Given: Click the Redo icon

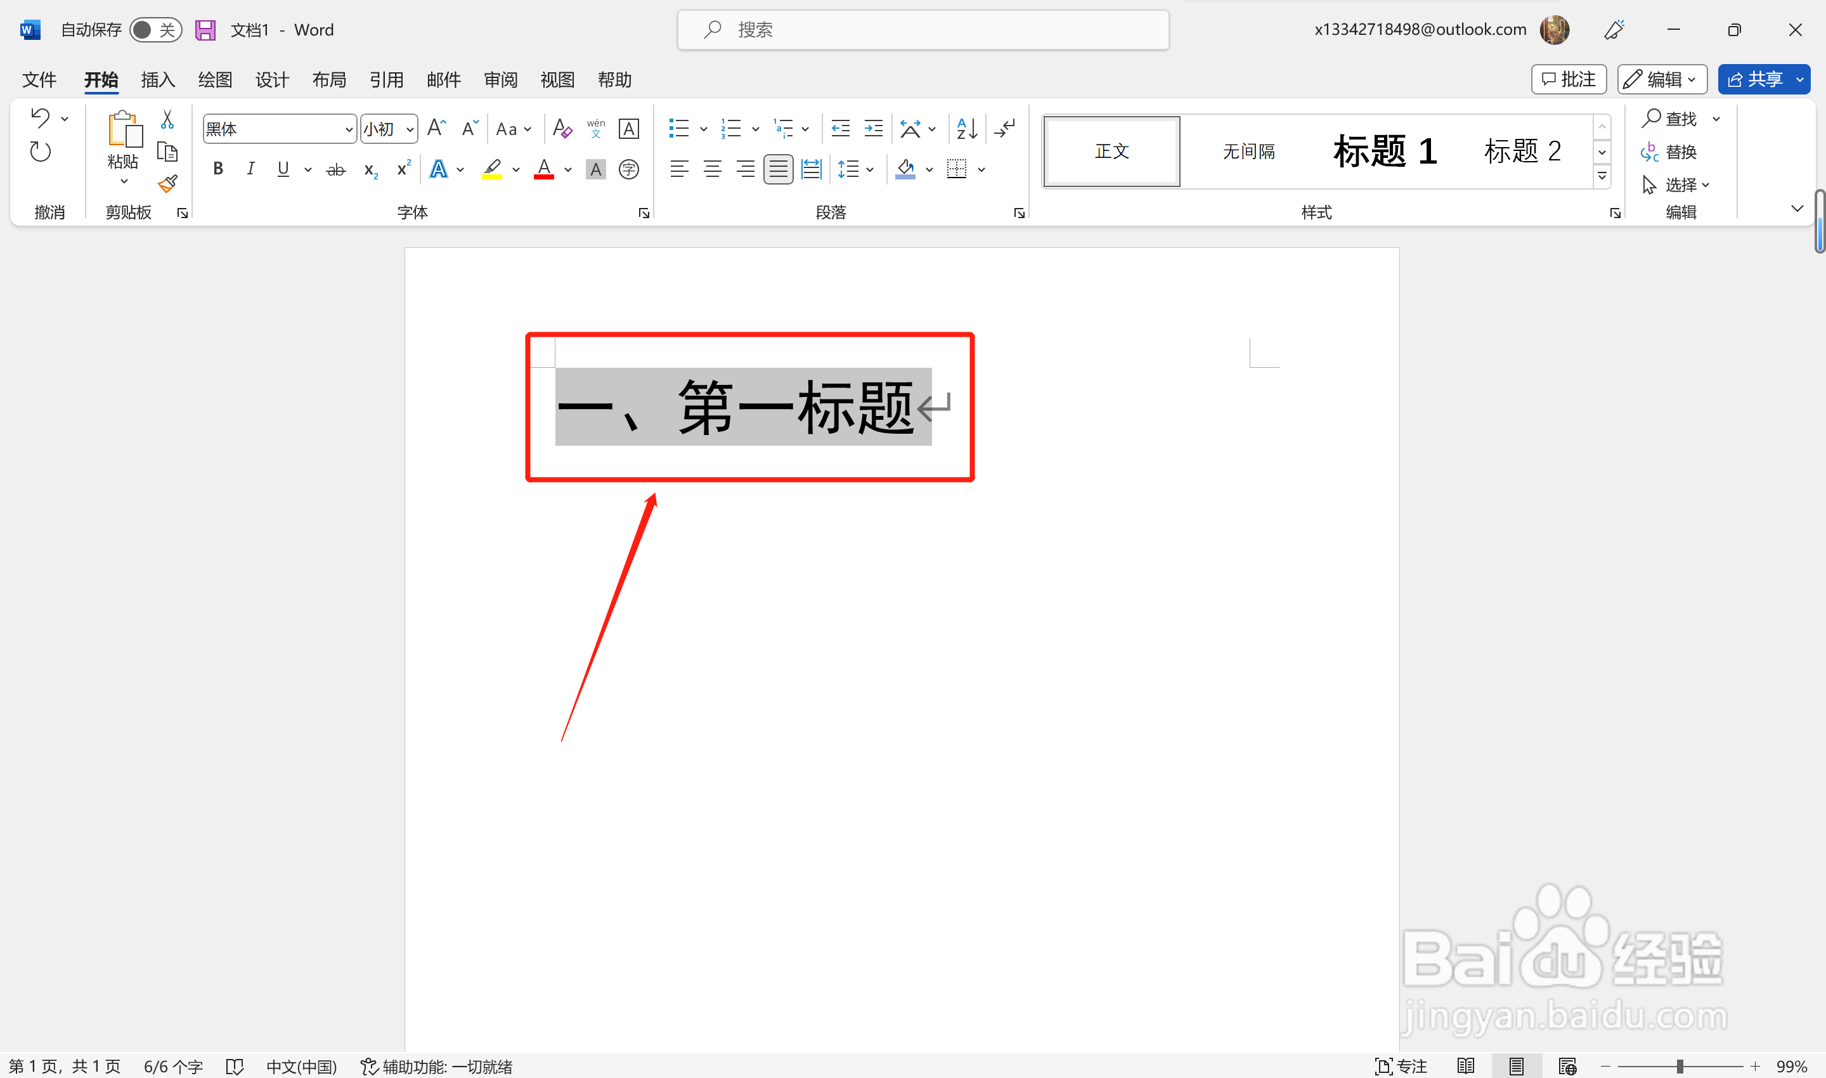Looking at the screenshot, I should (x=41, y=152).
